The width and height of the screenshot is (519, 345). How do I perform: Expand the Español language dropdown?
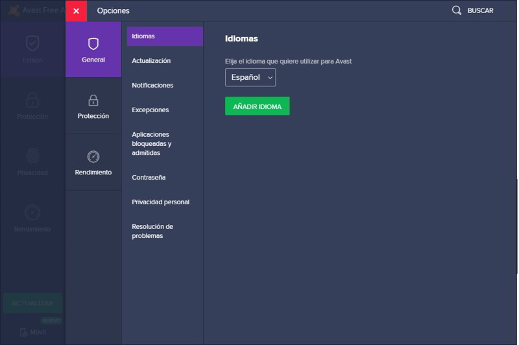click(250, 77)
